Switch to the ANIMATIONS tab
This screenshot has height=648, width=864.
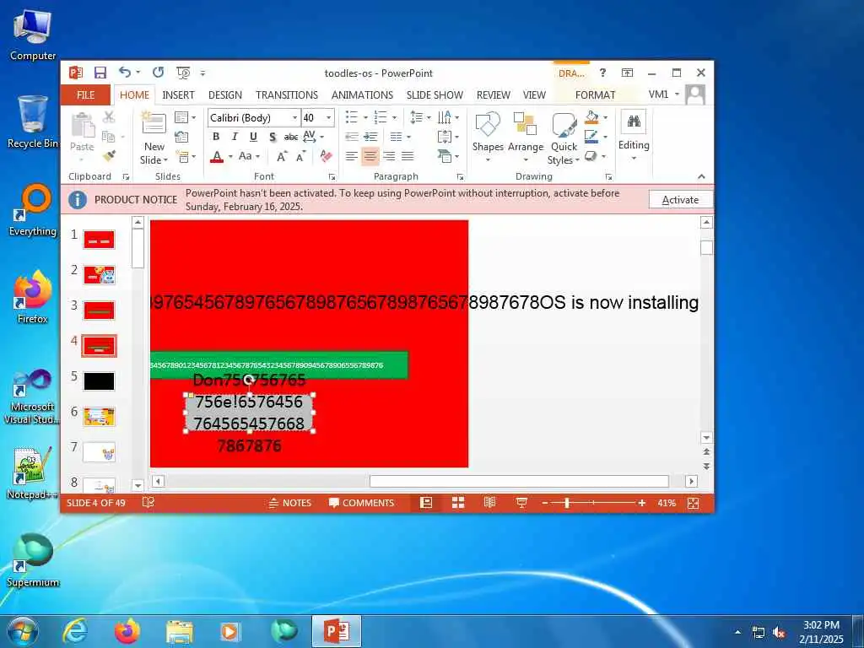click(362, 94)
